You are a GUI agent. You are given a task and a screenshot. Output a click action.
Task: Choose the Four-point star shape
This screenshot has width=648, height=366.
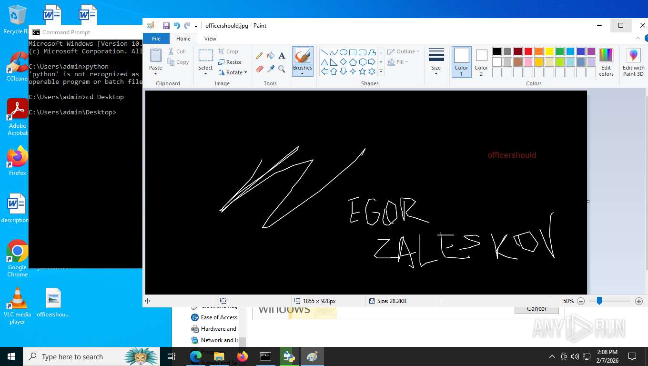coord(353,71)
